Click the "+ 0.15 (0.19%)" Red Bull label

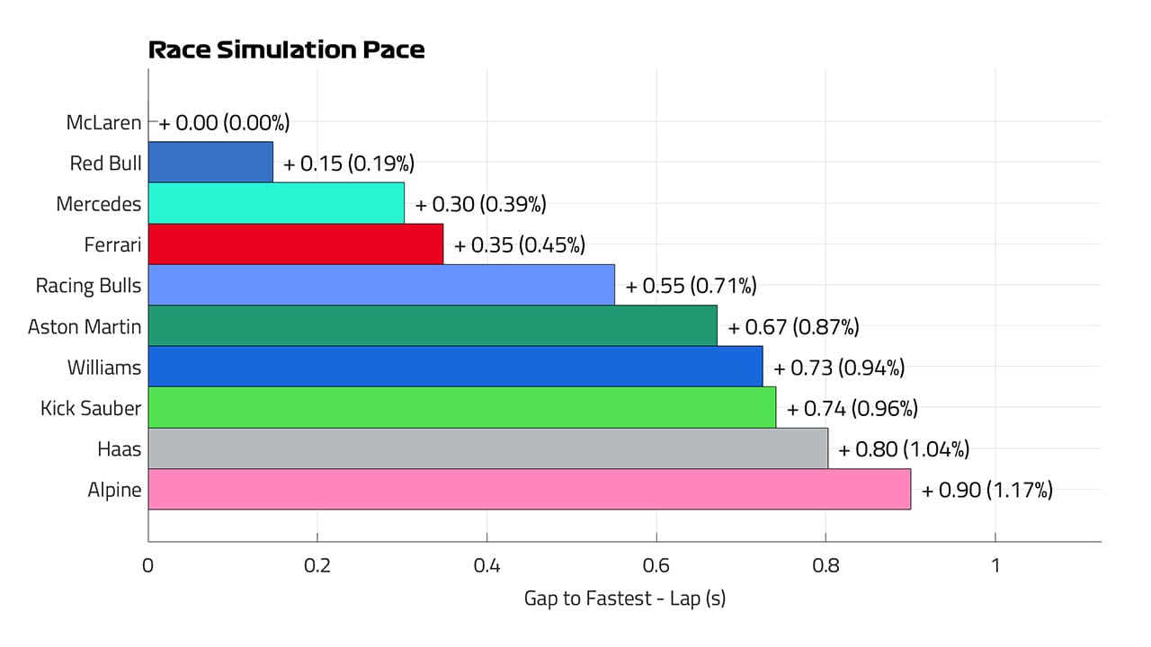click(348, 164)
